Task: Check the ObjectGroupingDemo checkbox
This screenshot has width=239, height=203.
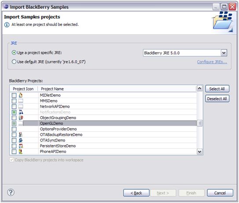Action: 14,118
